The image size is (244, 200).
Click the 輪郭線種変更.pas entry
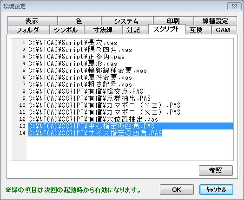88,71
